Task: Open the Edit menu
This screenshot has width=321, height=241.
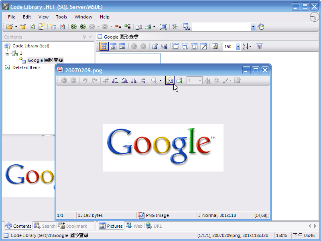Action: [x=27, y=17]
